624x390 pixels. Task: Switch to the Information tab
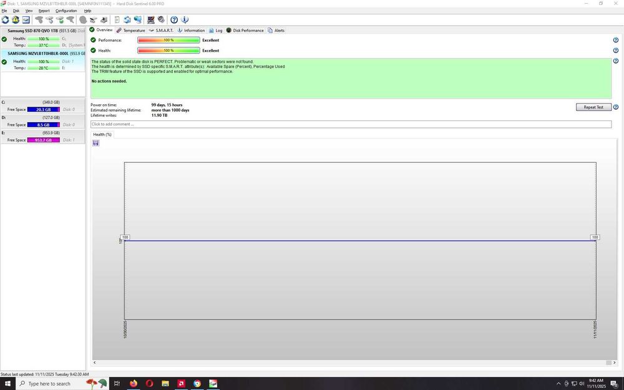click(x=190, y=30)
